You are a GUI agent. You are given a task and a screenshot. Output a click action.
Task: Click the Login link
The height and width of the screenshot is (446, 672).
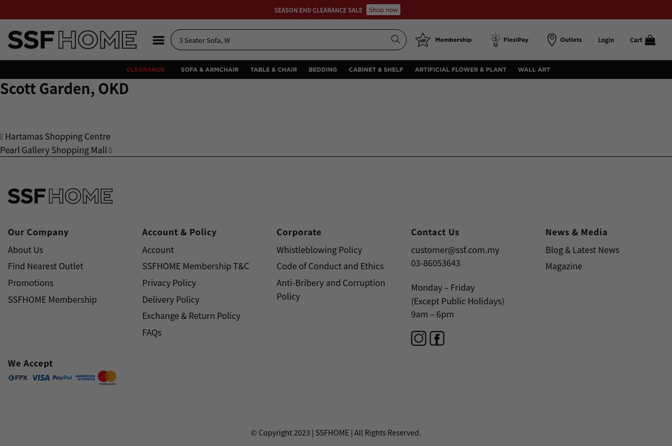coord(606,40)
